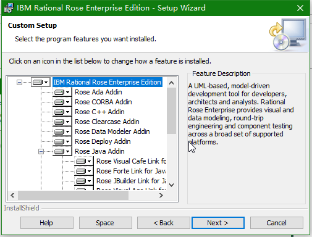Open the Rose Java Addin install option icon
Image resolution: width=312 pixels, height=237 pixels.
click(62, 151)
